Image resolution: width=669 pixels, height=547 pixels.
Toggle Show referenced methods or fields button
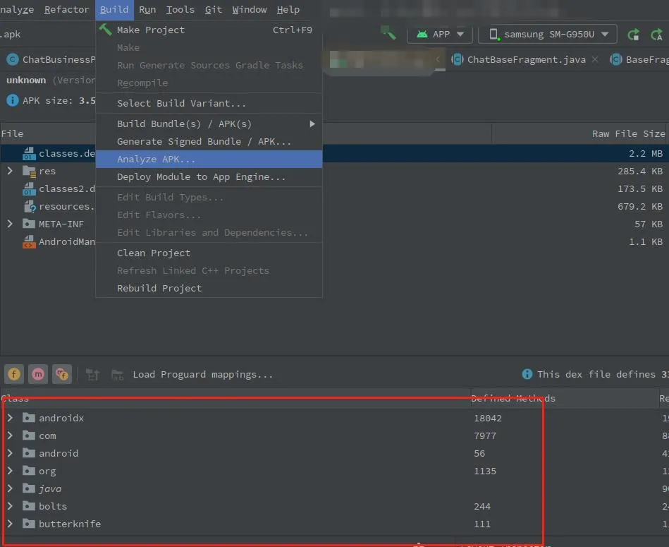(62, 374)
